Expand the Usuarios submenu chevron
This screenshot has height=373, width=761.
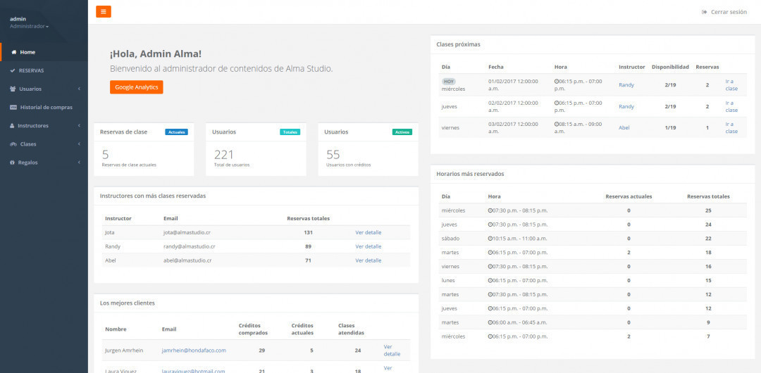[x=79, y=89]
